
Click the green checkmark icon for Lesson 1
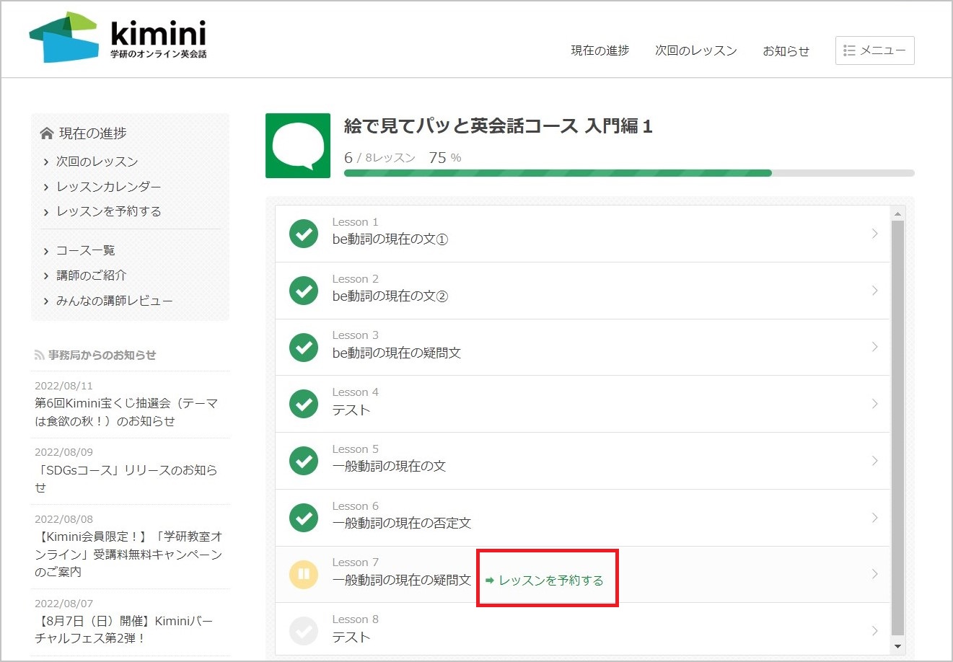click(303, 234)
